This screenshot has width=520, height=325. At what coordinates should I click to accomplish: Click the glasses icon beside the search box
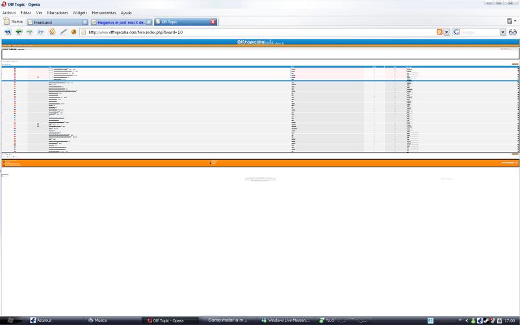tap(513, 32)
